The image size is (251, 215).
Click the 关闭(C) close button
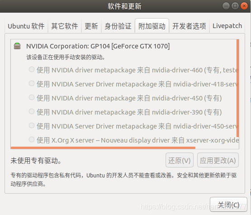(228, 205)
